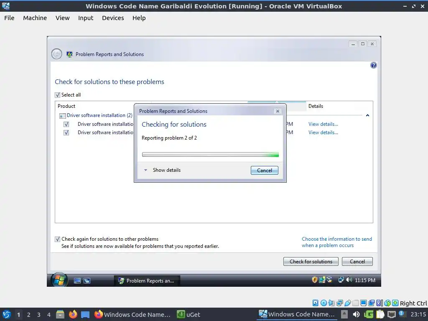The image size is (428, 321).
Task: Open first View details link
Action: [323, 124]
